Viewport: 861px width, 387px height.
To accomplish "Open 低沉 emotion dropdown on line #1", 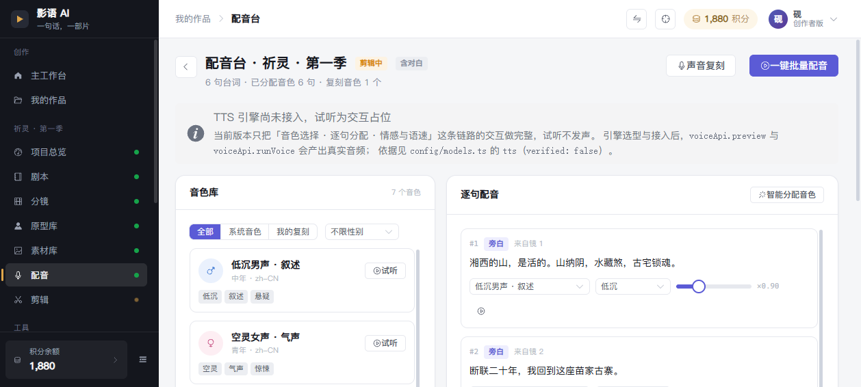I will 633,286.
